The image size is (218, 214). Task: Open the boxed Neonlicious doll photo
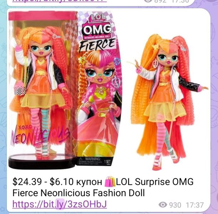click(65, 89)
